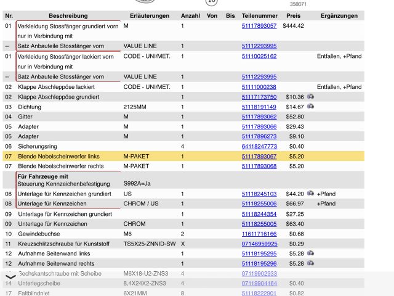
Task: Open part link 51118255005 for chrome Unterlage
Action: pyautogui.click(x=259, y=224)
